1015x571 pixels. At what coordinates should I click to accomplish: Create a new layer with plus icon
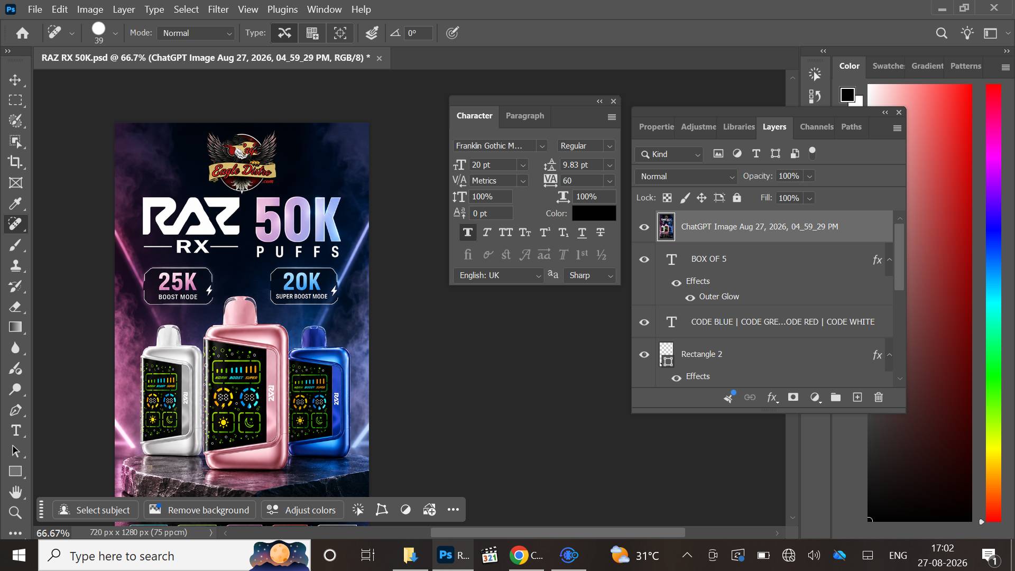click(x=857, y=397)
